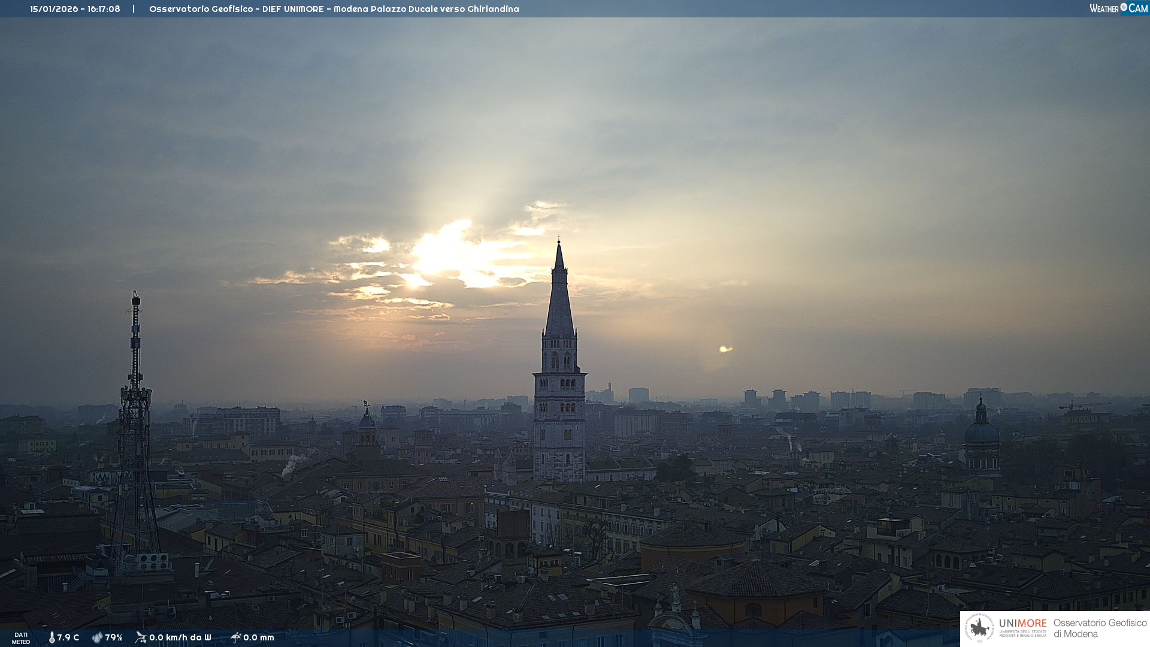Click the 79% humidity value

pyautogui.click(x=114, y=637)
